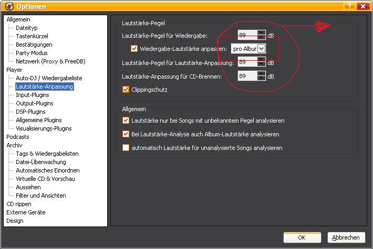Viewport: 373px width, 249px height.
Task: Toggle the Clippingschutz checkbox
Action: click(126, 90)
